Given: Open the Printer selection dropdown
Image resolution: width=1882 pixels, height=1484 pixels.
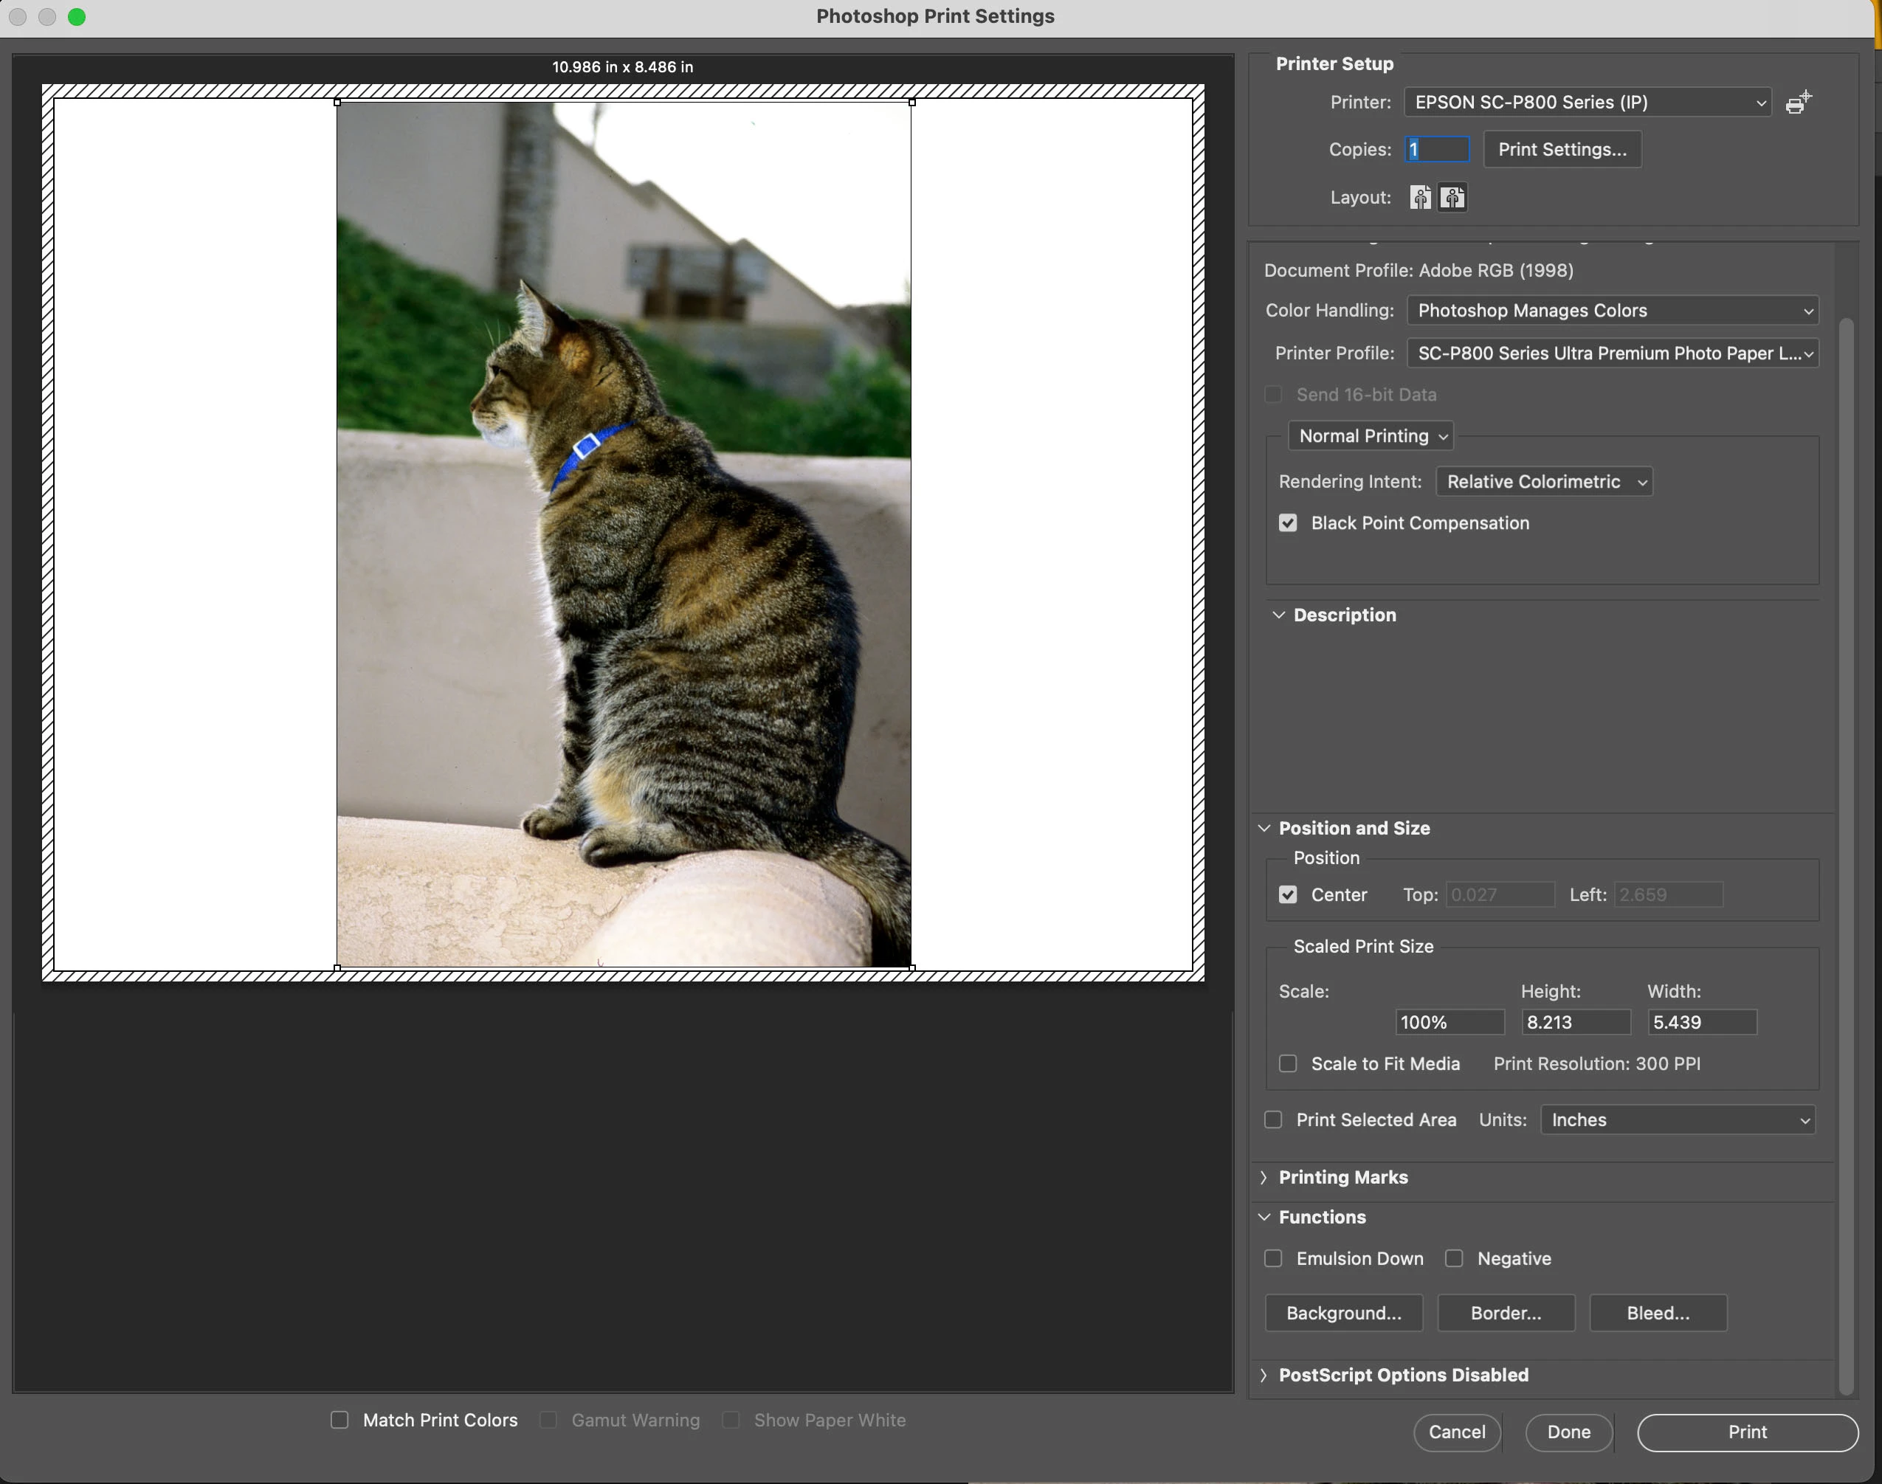Looking at the screenshot, I should tap(1587, 103).
